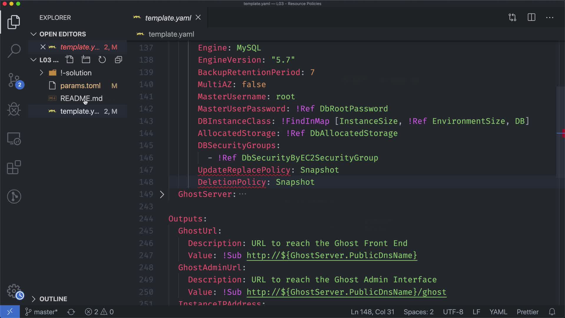Open the Run and Debug view
The width and height of the screenshot is (565, 318).
point(14,110)
